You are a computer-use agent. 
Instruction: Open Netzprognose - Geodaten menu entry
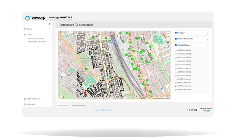click(36, 39)
